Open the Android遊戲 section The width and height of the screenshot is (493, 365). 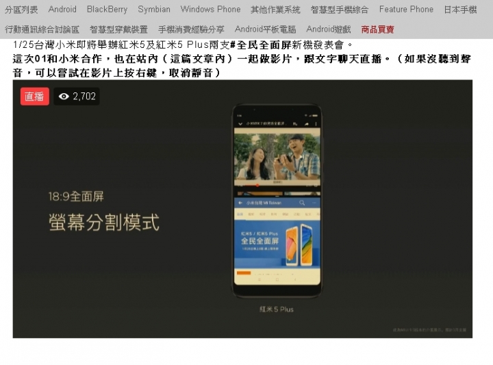[329, 29]
